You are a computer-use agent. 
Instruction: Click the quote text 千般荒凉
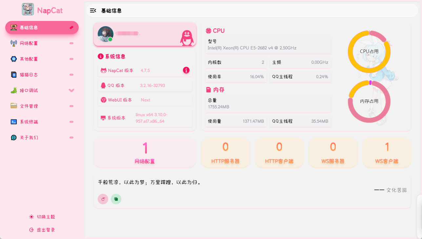pos(149,182)
